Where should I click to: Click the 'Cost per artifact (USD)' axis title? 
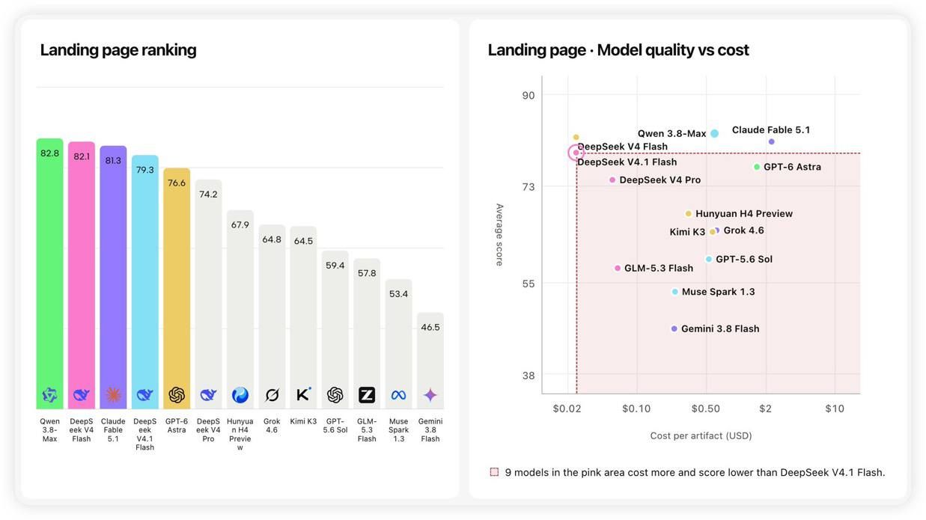pos(701,435)
